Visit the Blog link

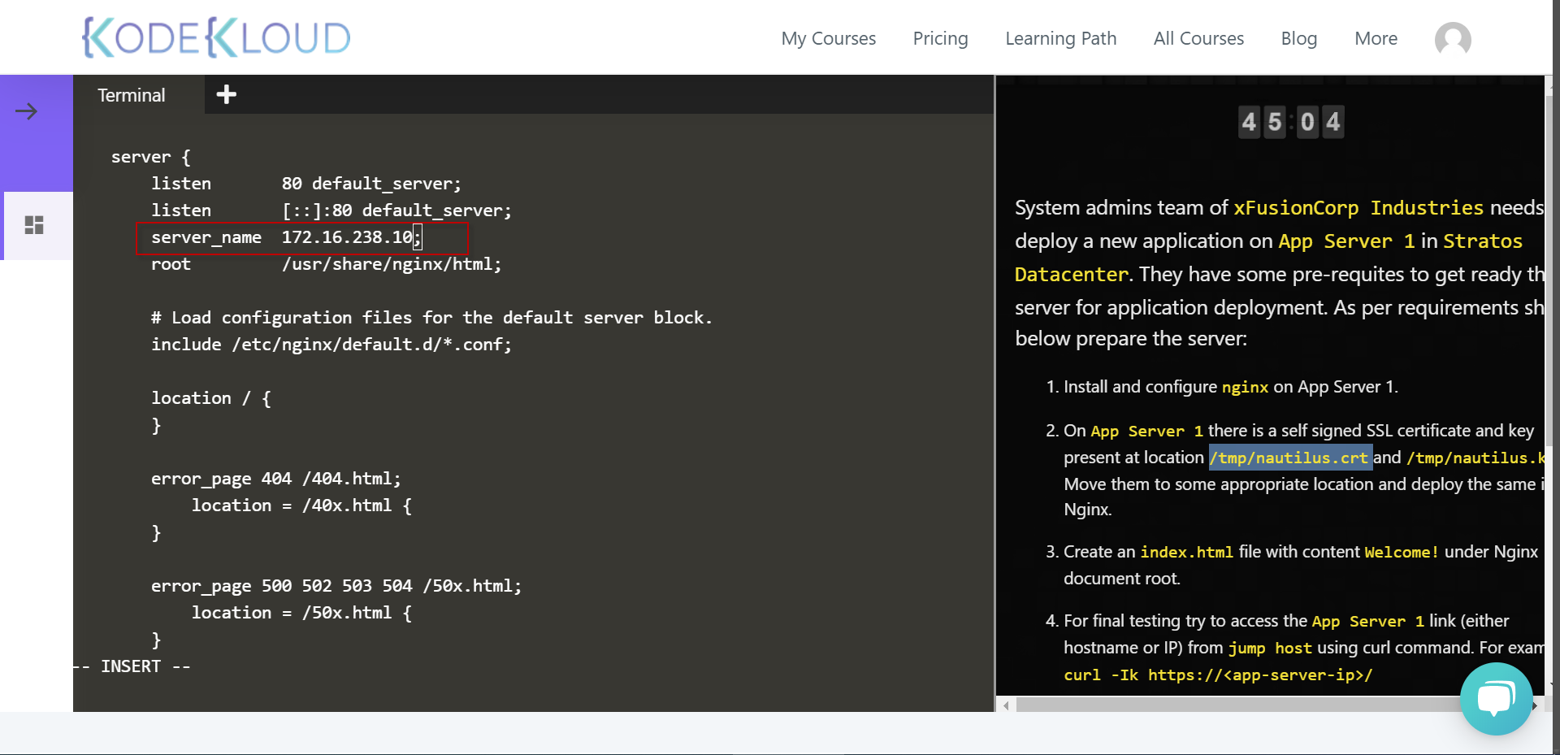(x=1298, y=38)
